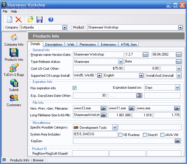
Task: Open Company Info from the sidebar
Action: (14, 40)
